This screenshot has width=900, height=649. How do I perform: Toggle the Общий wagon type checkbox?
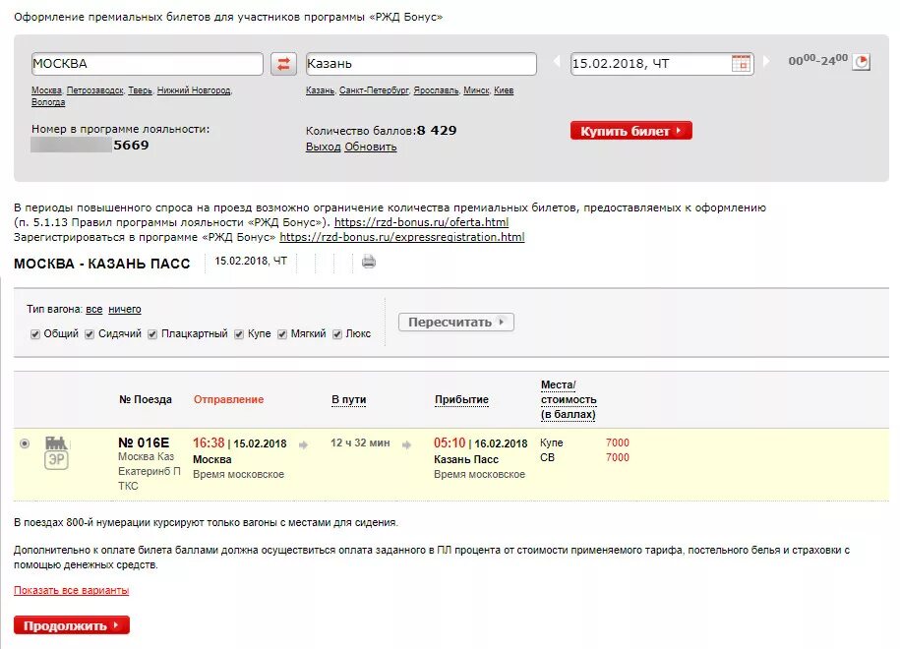click(x=35, y=334)
